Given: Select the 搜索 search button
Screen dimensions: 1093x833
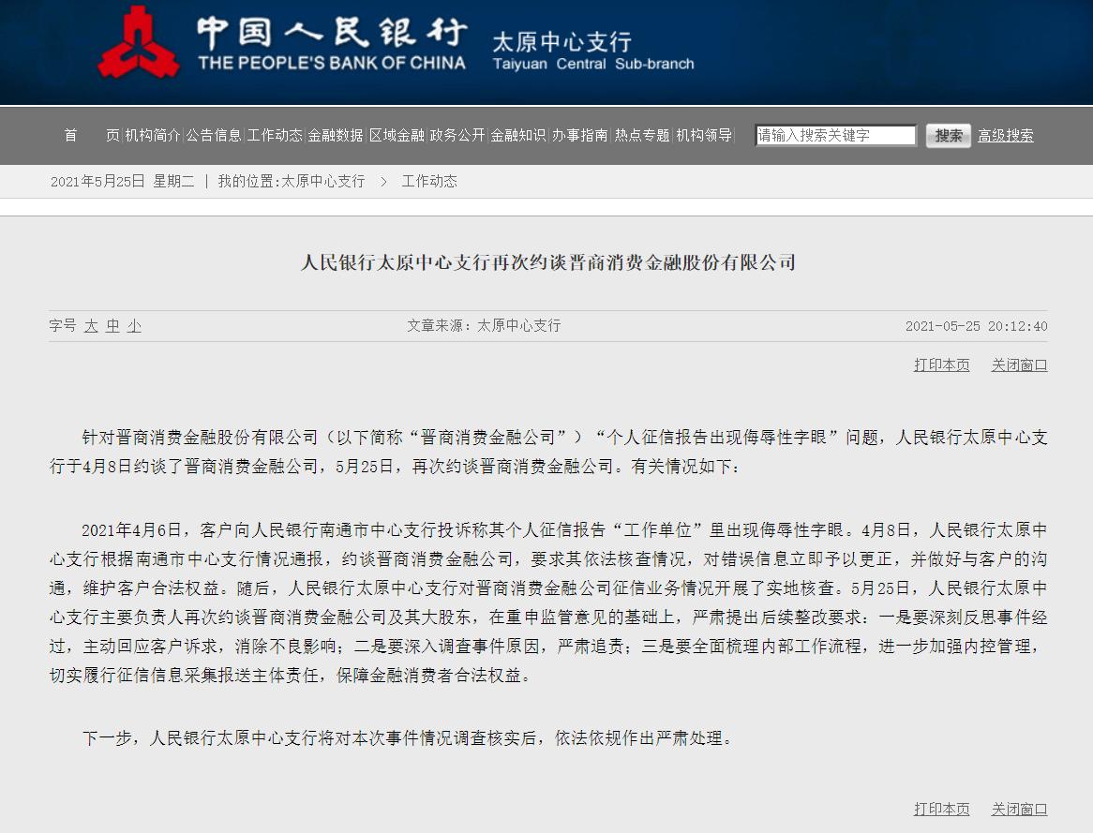Looking at the screenshot, I should [x=947, y=135].
